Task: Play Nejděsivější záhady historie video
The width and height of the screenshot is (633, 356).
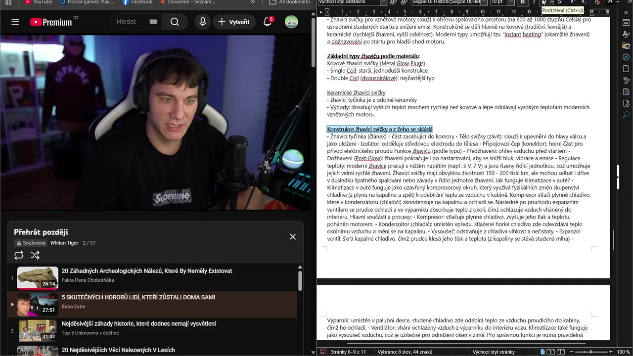Action: [x=139, y=323]
